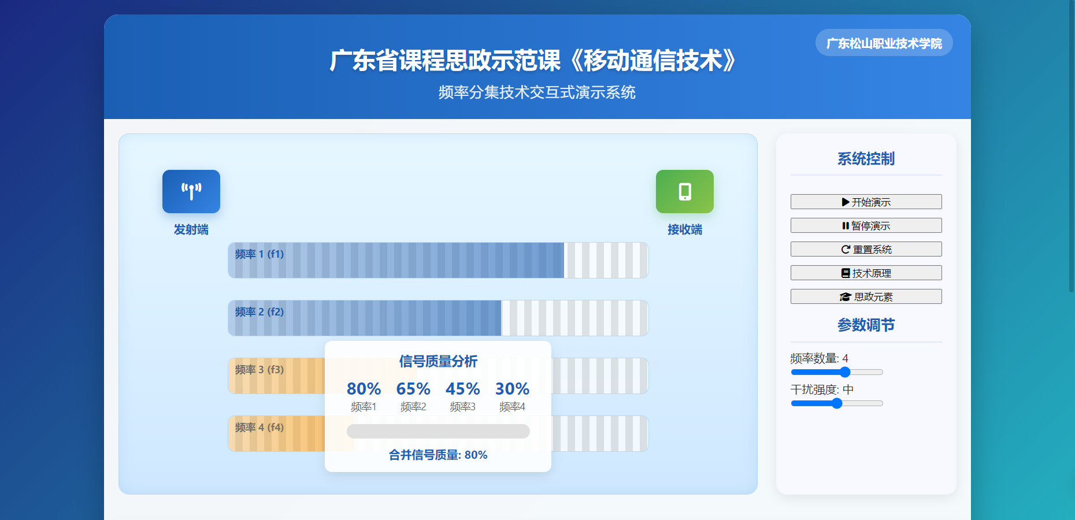Click the play icon on 开始演示
Viewport: 1075px width, 520px height.
[x=846, y=202]
